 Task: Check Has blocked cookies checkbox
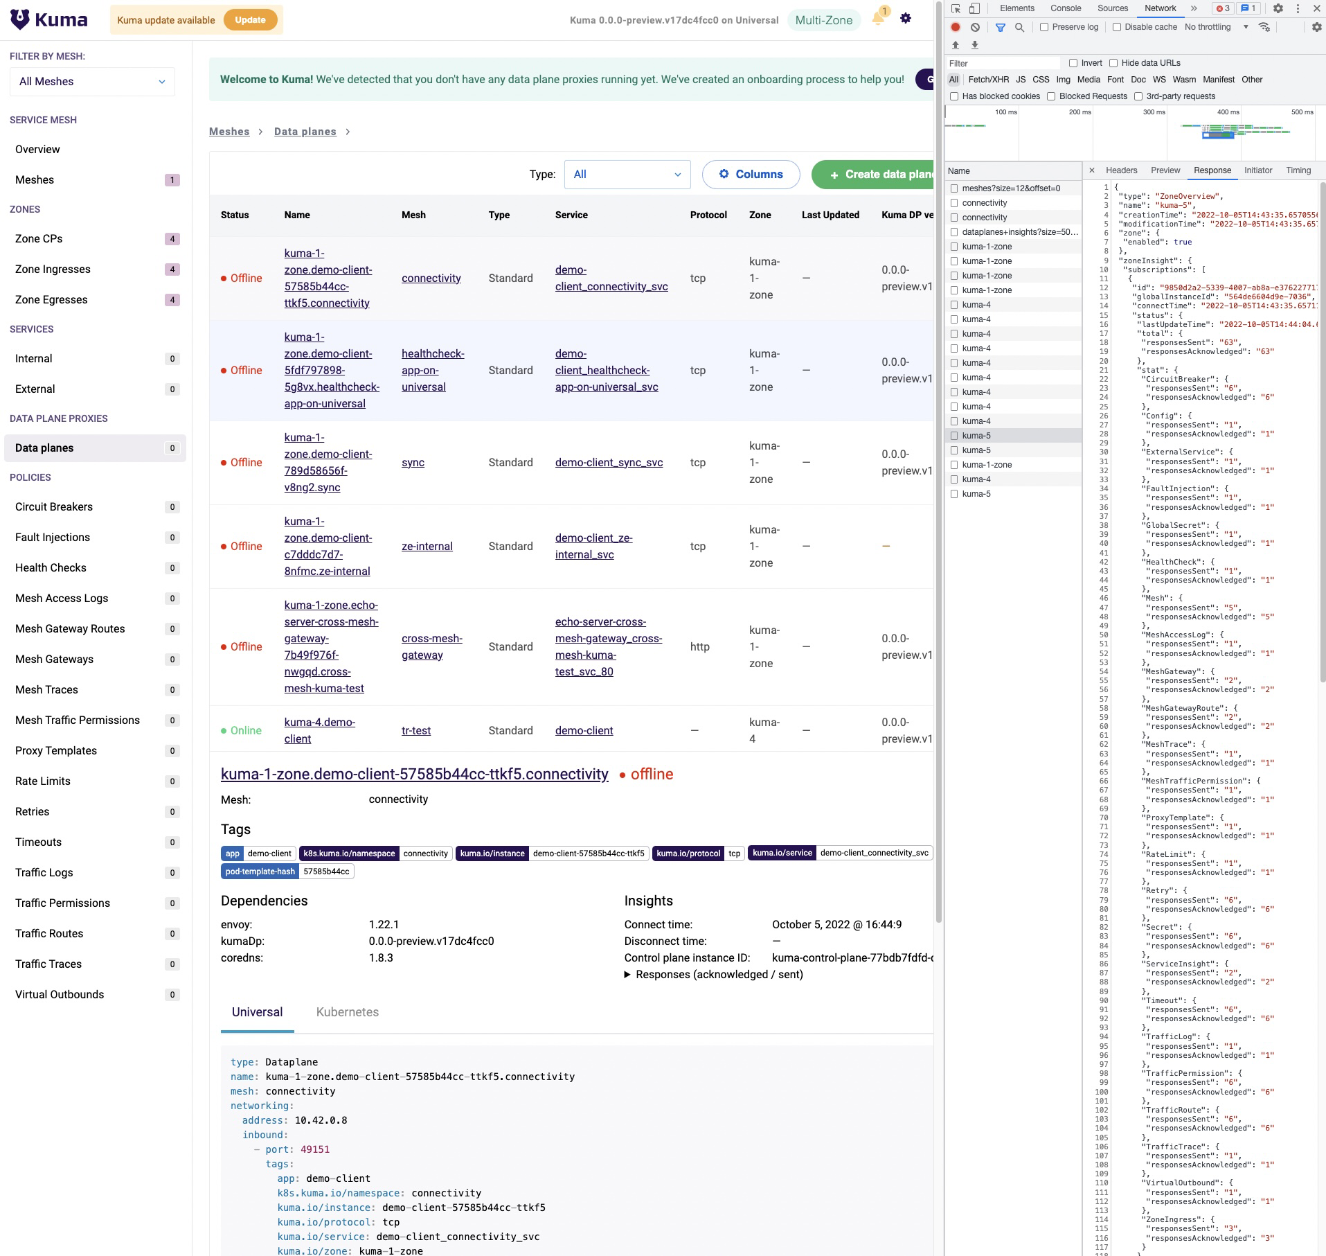954,96
